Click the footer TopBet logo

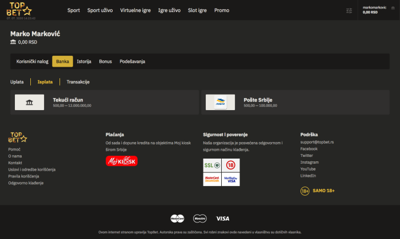[x=18, y=137]
